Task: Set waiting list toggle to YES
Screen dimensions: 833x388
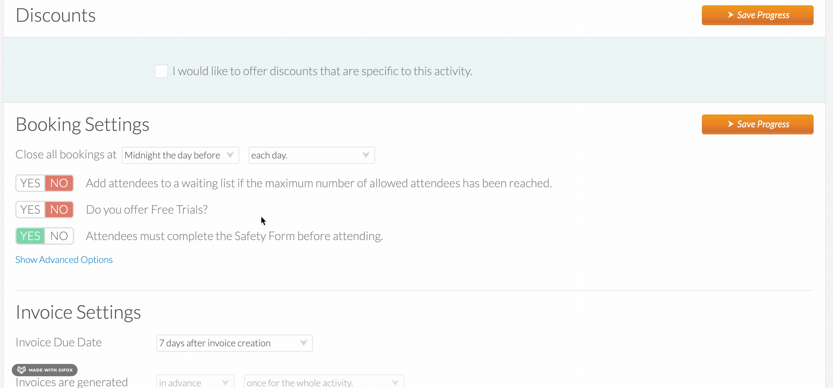Action: (30, 183)
